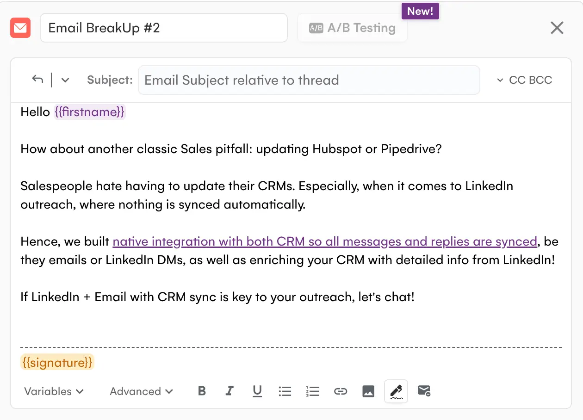Expand the chevron next to the reply arrow
Viewport: 583px width, 420px height.
click(x=65, y=80)
